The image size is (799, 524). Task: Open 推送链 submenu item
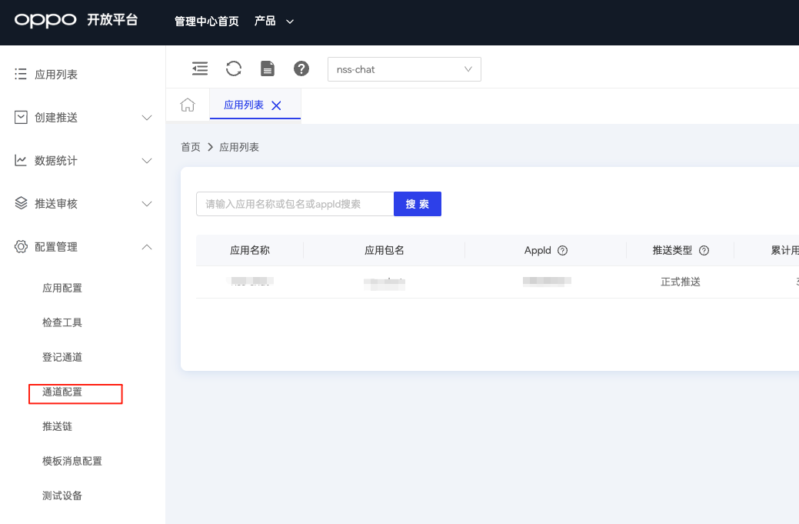pyautogui.click(x=57, y=426)
